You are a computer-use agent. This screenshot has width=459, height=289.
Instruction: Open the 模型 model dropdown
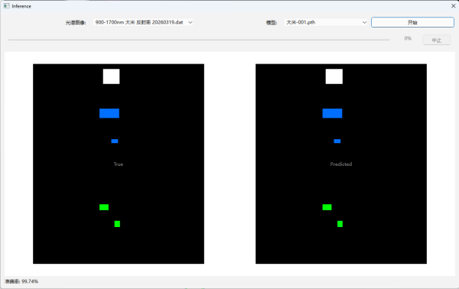326,22
